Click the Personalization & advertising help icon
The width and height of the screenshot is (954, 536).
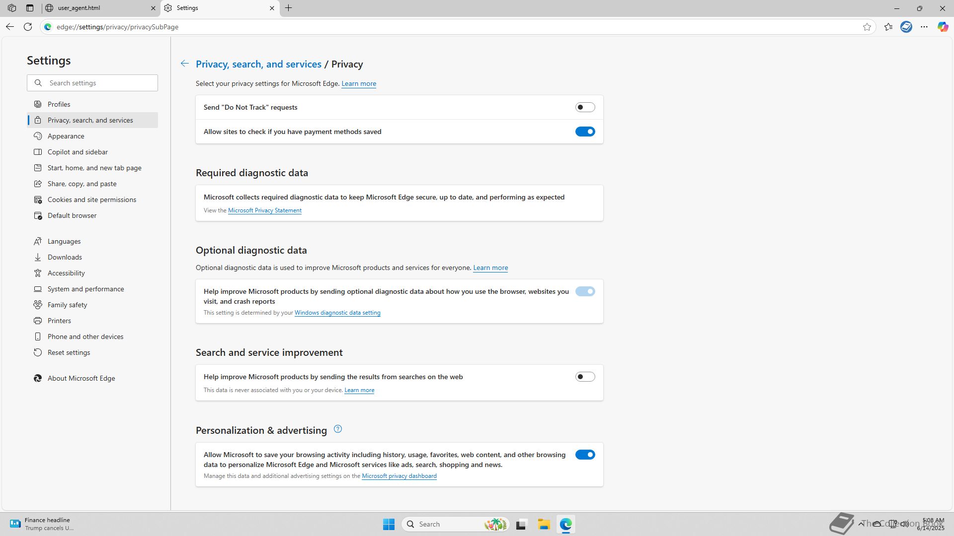click(338, 429)
